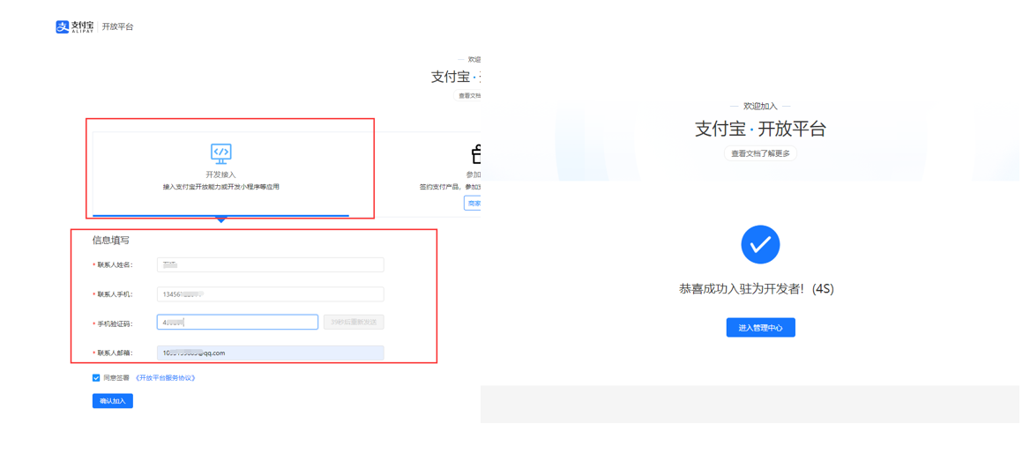Click the 确认加入 button
The width and height of the screenshot is (1030, 468).
(112, 400)
